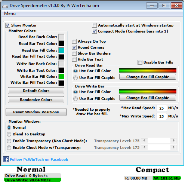Pick the Write Bar Fill Color swatch

click(x=61, y=76)
